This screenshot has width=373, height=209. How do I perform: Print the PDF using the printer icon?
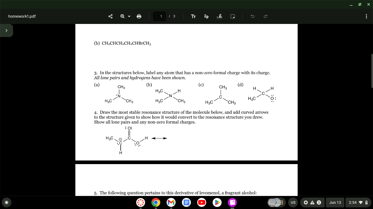[139, 16]
